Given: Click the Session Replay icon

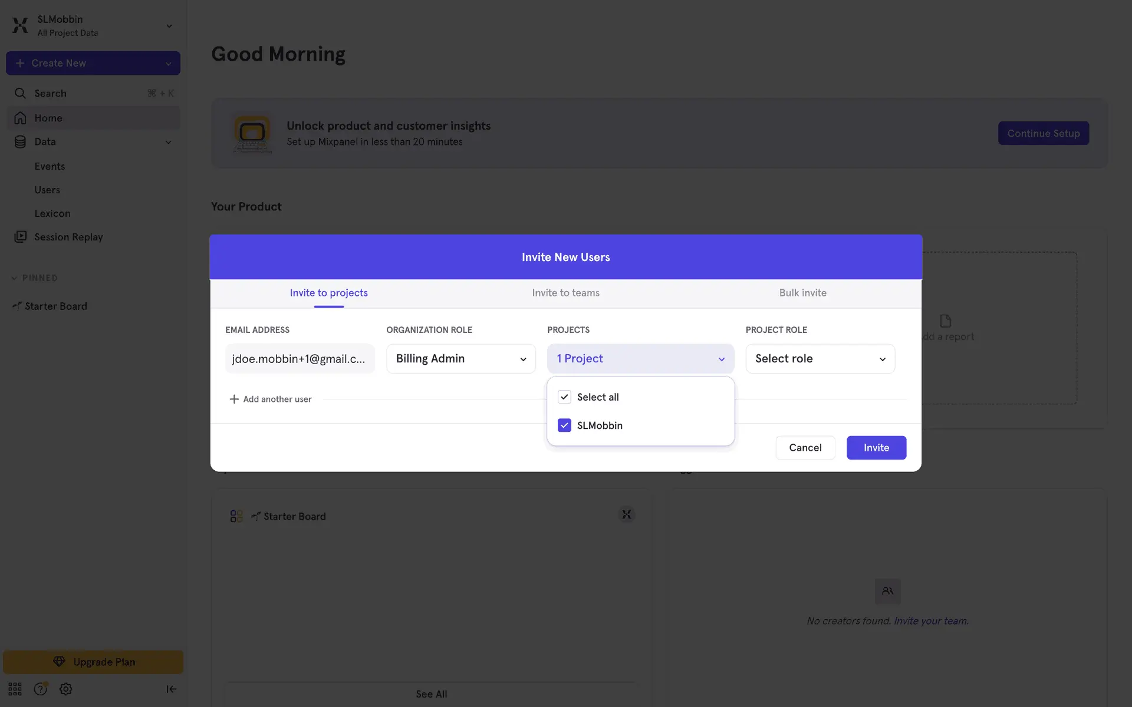Looking at the screenshot, I should coord(21,237).
